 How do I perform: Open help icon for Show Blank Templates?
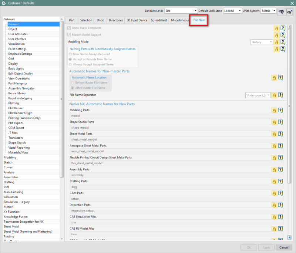click(x=283, y=28)
